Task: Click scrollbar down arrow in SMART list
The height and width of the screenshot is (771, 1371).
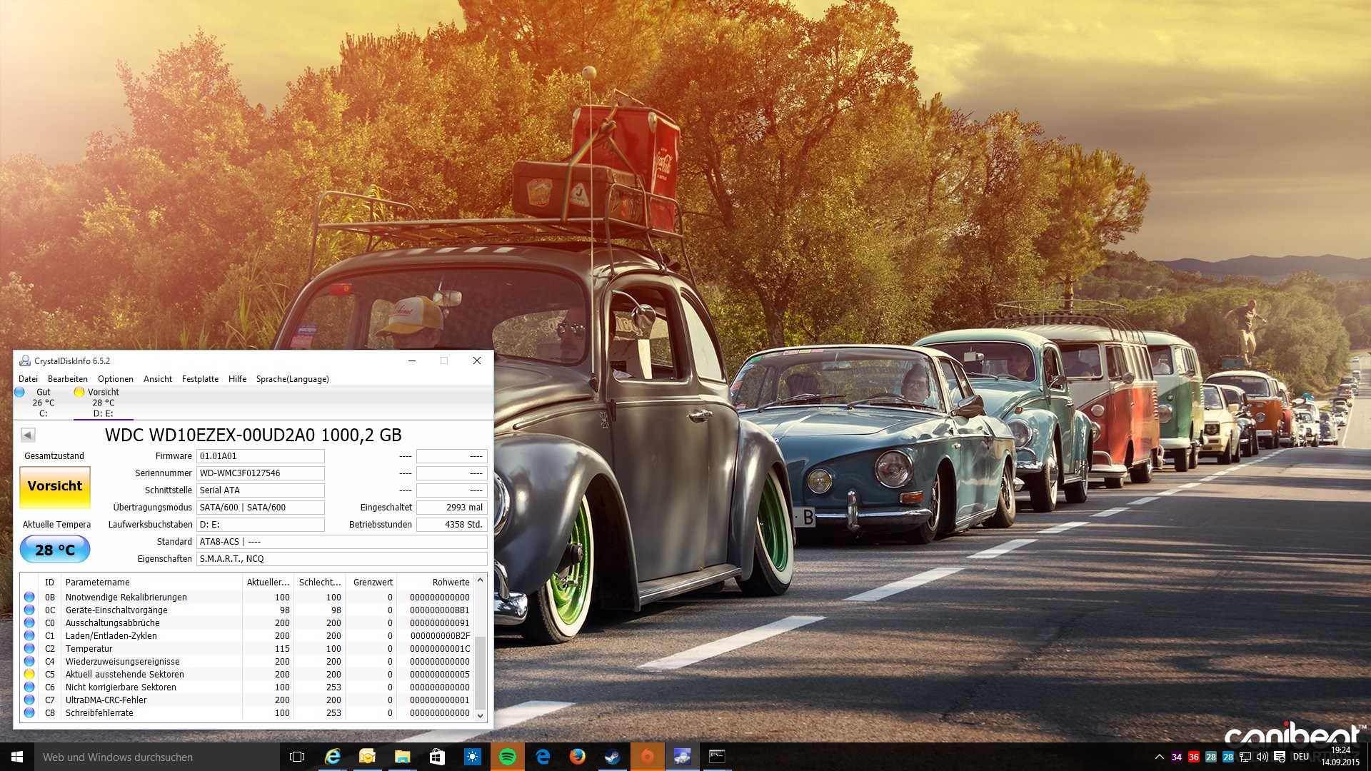Action: pos(480,715)
